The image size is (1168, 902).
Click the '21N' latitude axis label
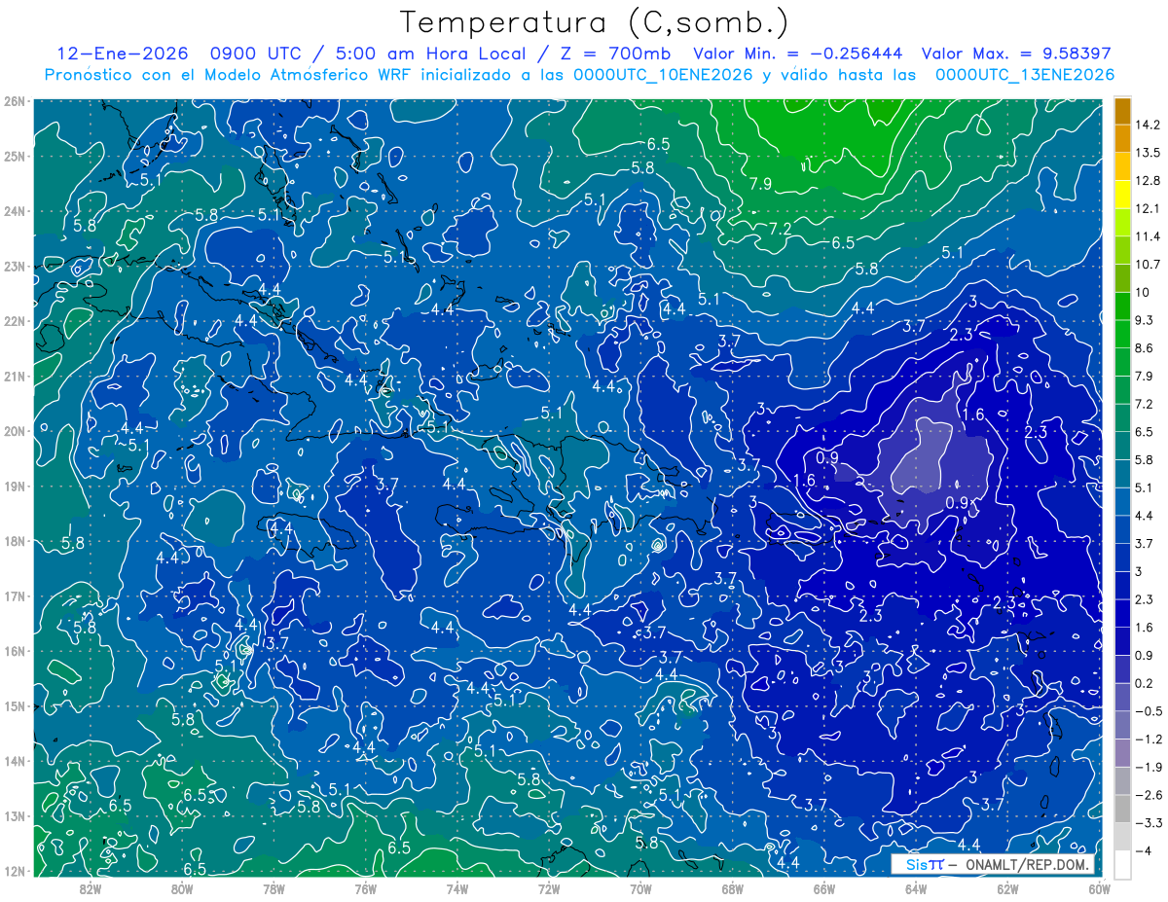(x=16, y=377)
